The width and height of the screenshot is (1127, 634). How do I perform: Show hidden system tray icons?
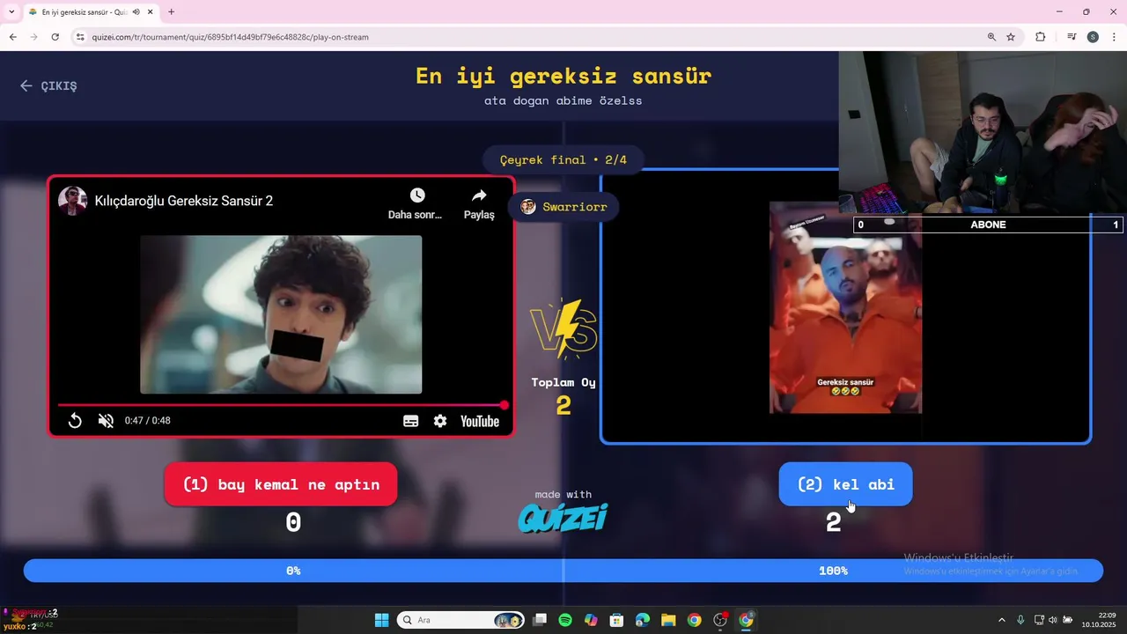coord(1001,620)
